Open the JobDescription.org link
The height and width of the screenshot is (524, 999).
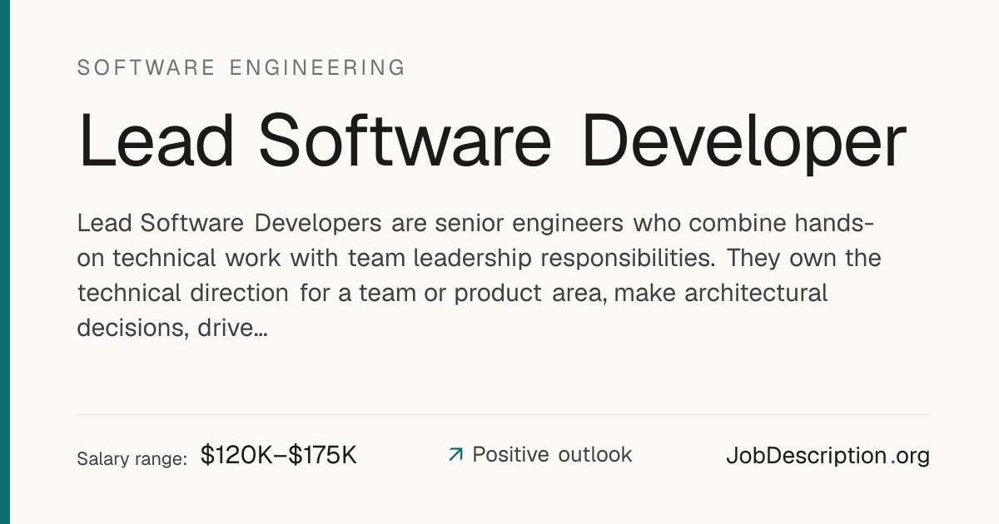828,456
